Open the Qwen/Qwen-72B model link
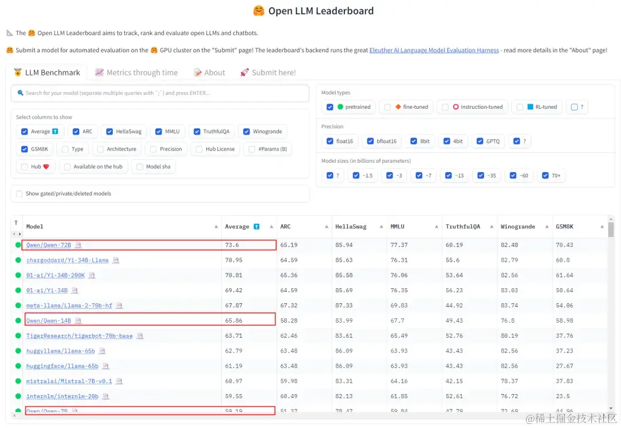 pyautogui.click(x=49, y=245)
